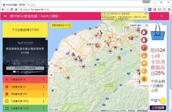Uncheck S級寶可夢 (5) checkbox
This screenshot has width=172, height=112.
coord(7,80)
